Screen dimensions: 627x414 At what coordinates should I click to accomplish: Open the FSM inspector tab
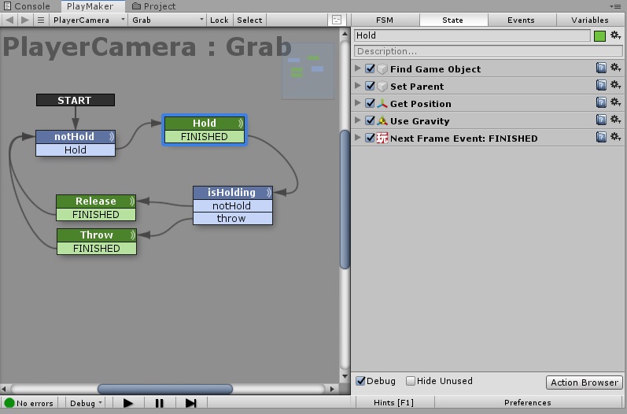(x=385, y=20)
